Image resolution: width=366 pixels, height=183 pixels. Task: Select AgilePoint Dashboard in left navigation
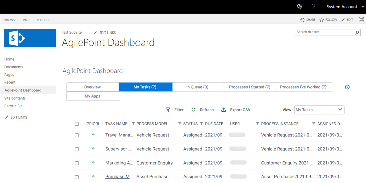pos(23,90)
